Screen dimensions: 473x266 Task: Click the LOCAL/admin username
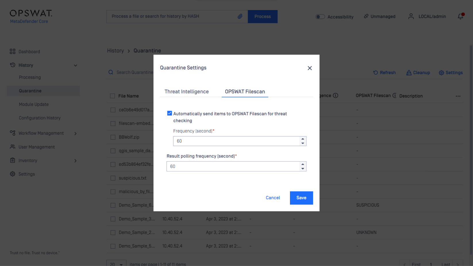pyautogui.click(x=432, y=16)
